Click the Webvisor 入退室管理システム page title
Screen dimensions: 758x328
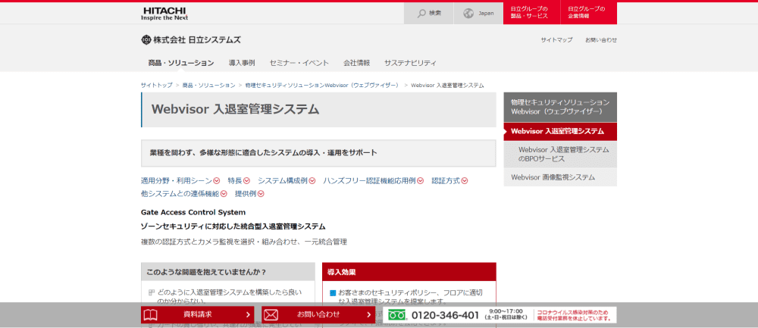click(x=236, y=110)
